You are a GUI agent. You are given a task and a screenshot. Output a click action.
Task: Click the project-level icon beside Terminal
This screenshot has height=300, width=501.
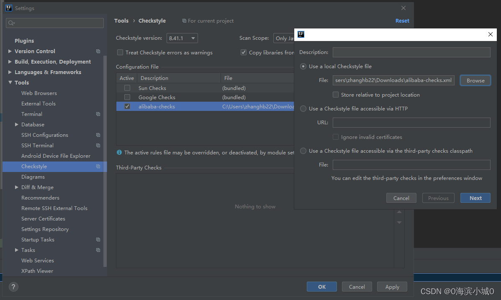98,114
